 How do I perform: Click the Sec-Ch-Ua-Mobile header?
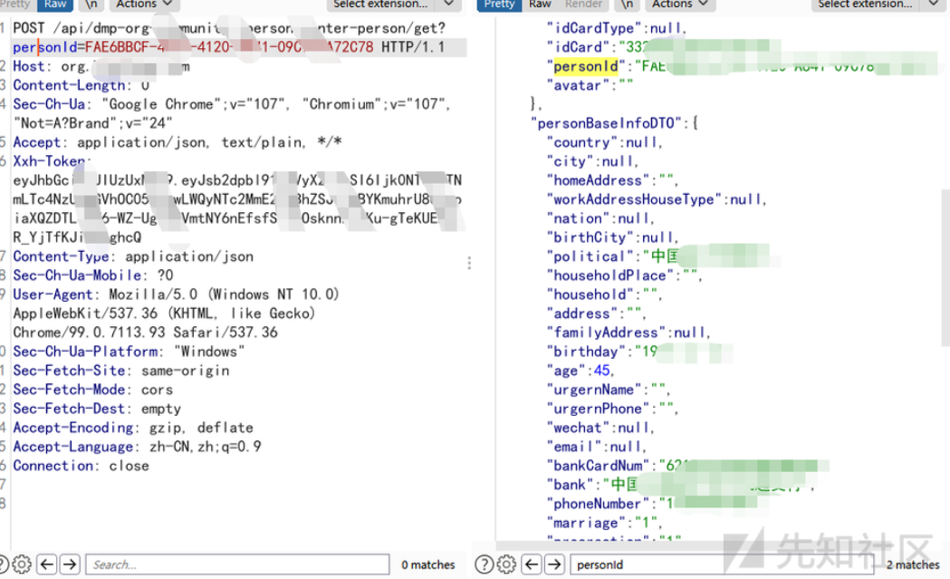93,275
